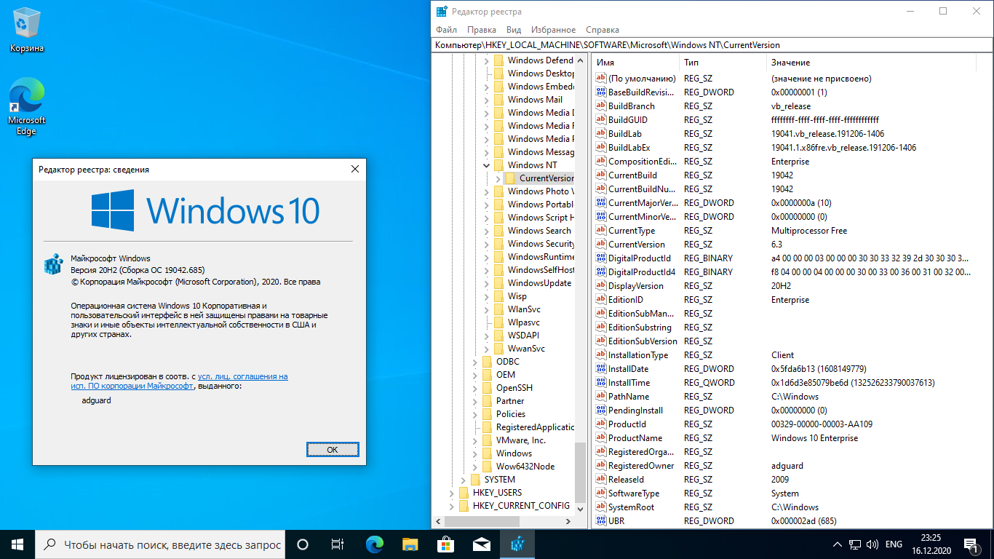This screenshot has height=559, width=994.
Task: Click the taskbar search box
Action: pos(160,544)
